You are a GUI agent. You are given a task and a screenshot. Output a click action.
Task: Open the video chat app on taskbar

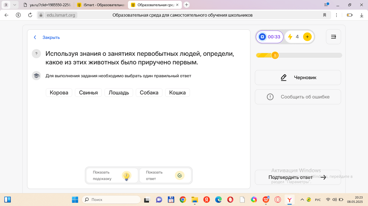pyautogui.click(x=159, y=200)
